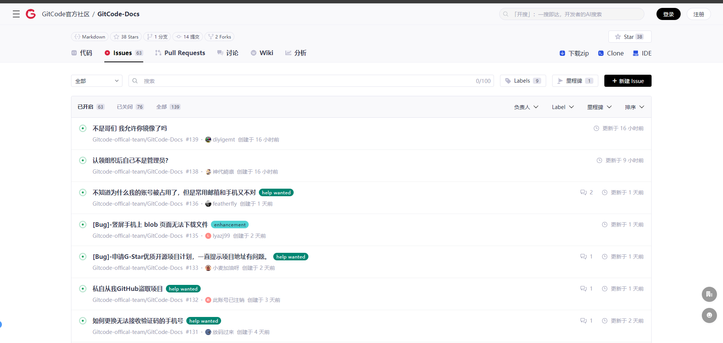Click the Clone icon
Image resolution: width=723 pixels, height=343 pixels.
point(601,53)
